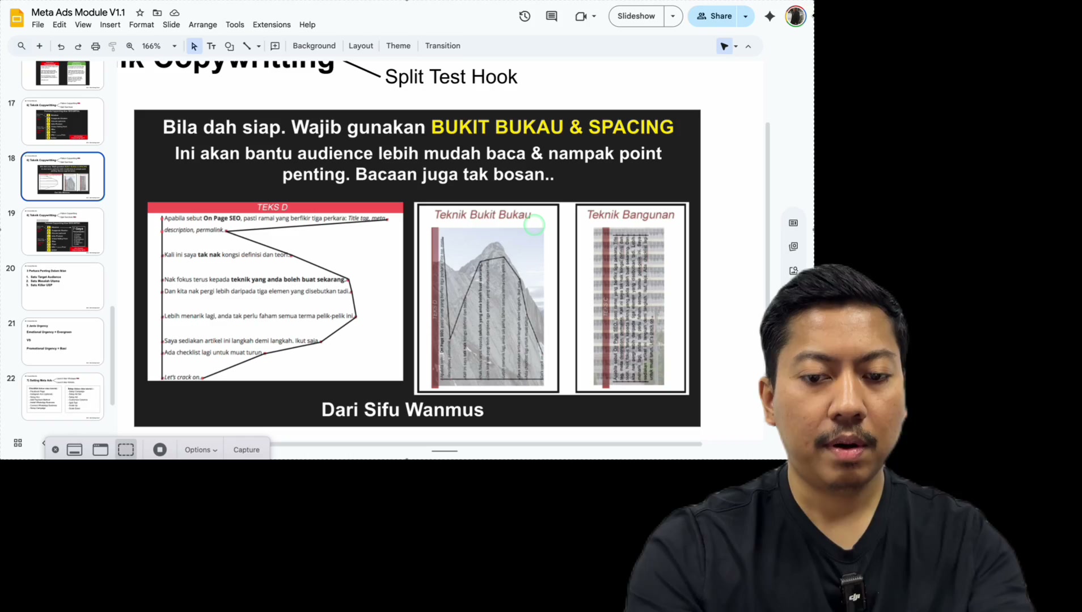The height and width of the screenshot is (612, 1082).
Task: Select the text box tool
Action: [x=211, y=46]
